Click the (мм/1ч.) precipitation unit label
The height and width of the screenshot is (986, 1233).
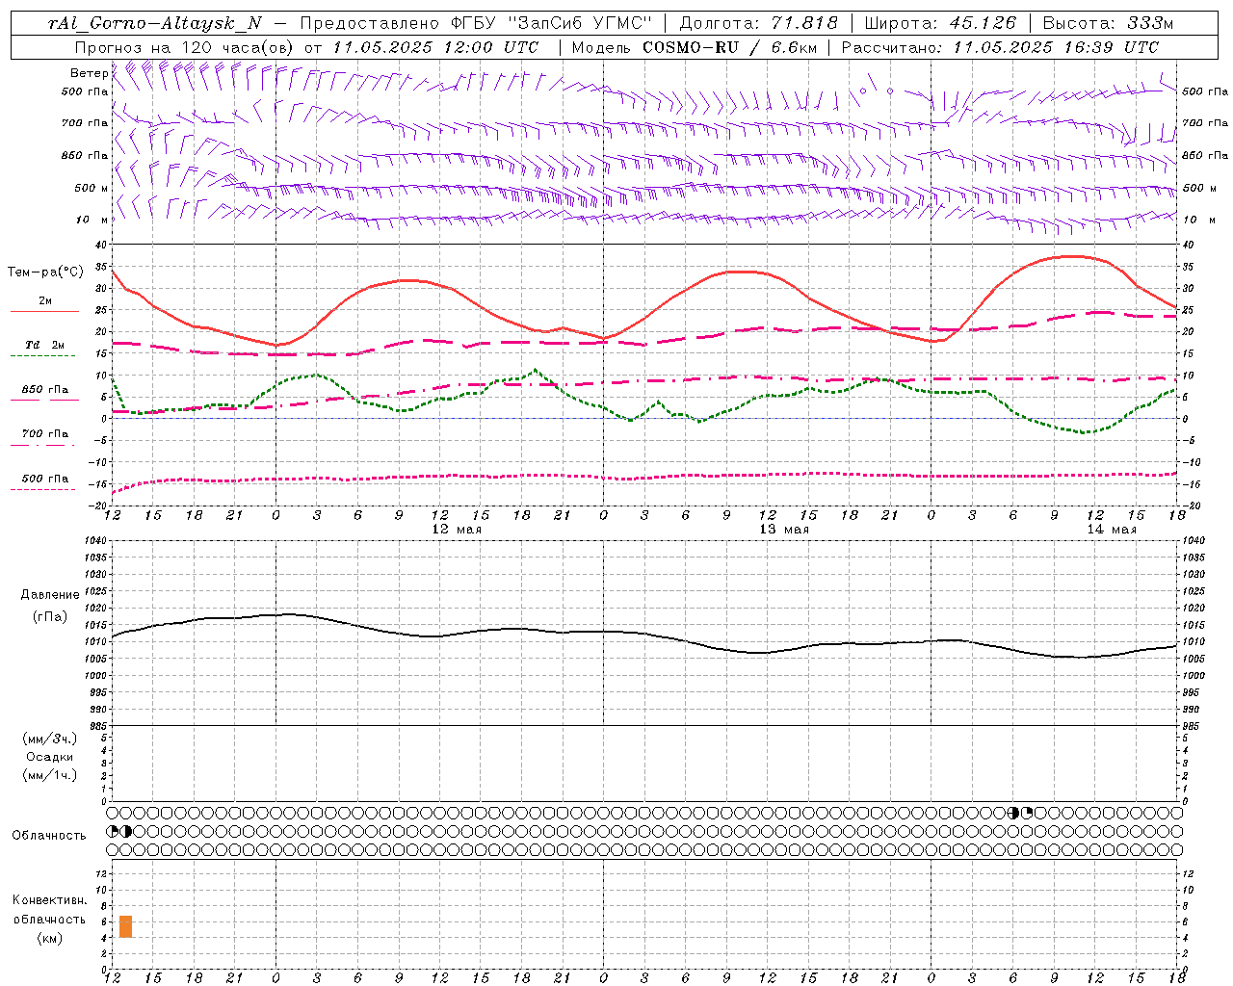tap(50, 775)
